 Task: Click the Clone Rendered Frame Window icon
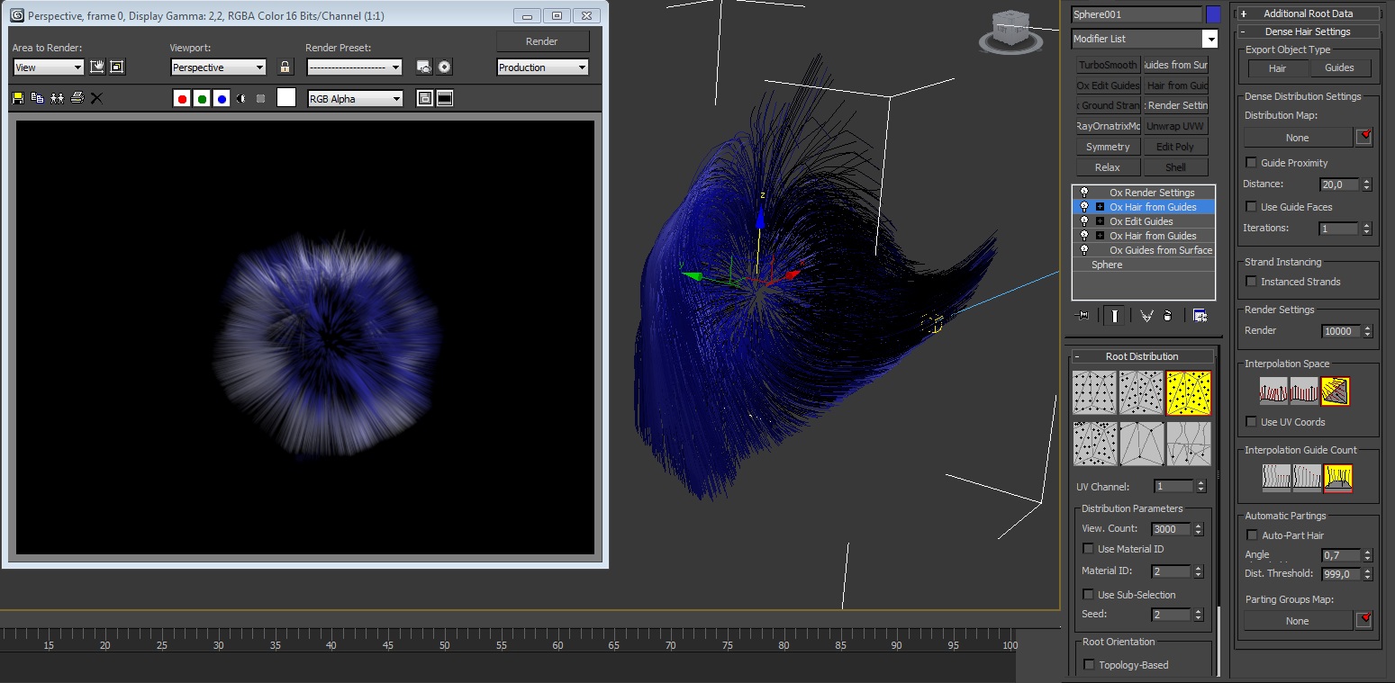pos(58,98)
